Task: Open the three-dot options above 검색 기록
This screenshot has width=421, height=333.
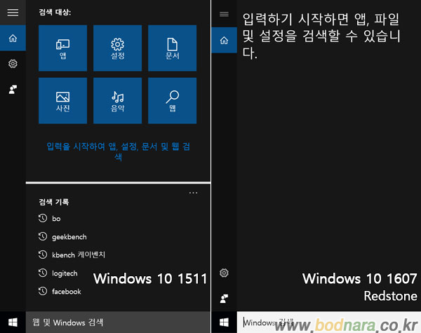Action: click(194, 193)
